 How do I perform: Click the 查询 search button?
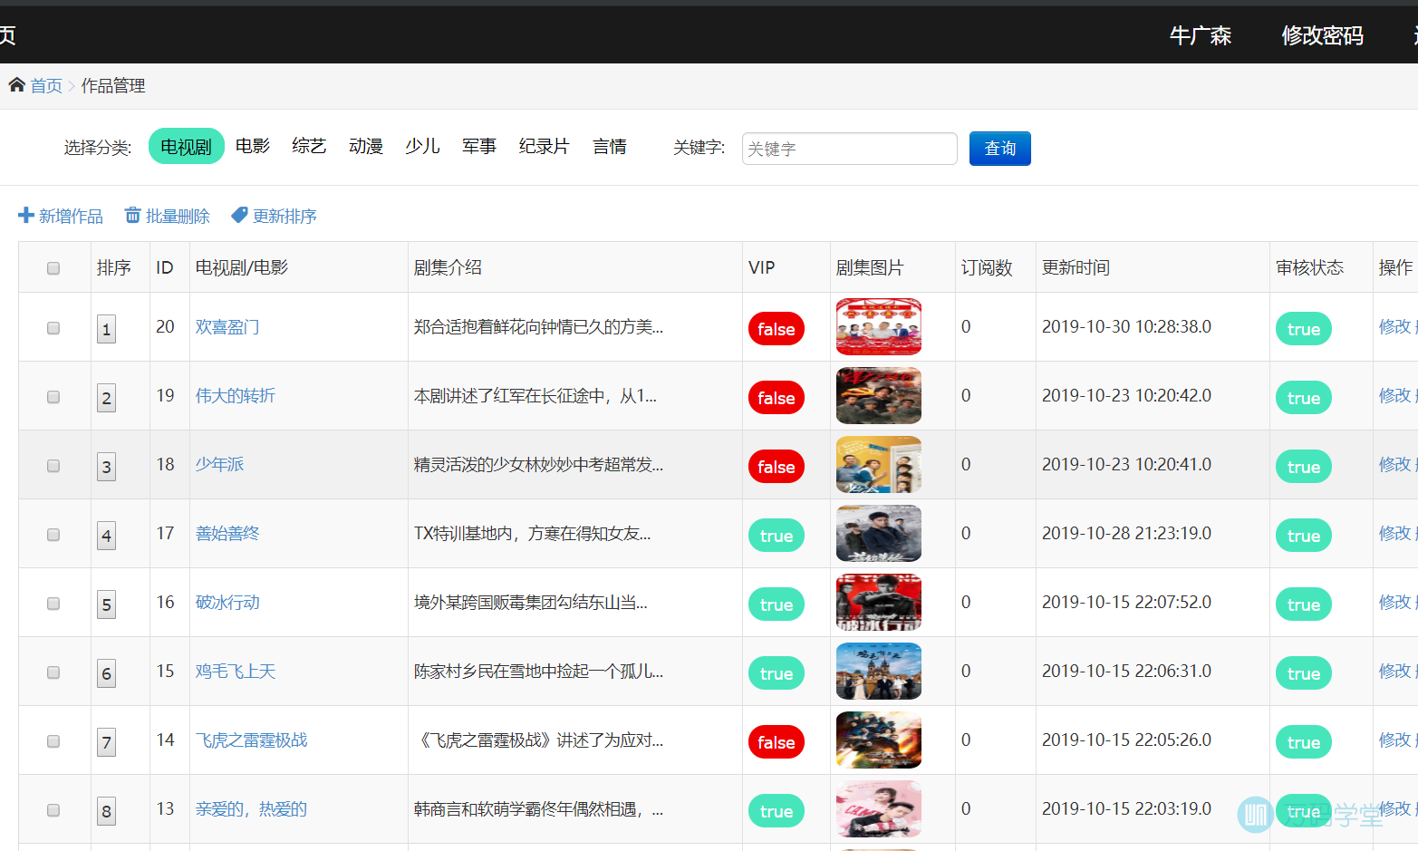[x=1000, y=149]
